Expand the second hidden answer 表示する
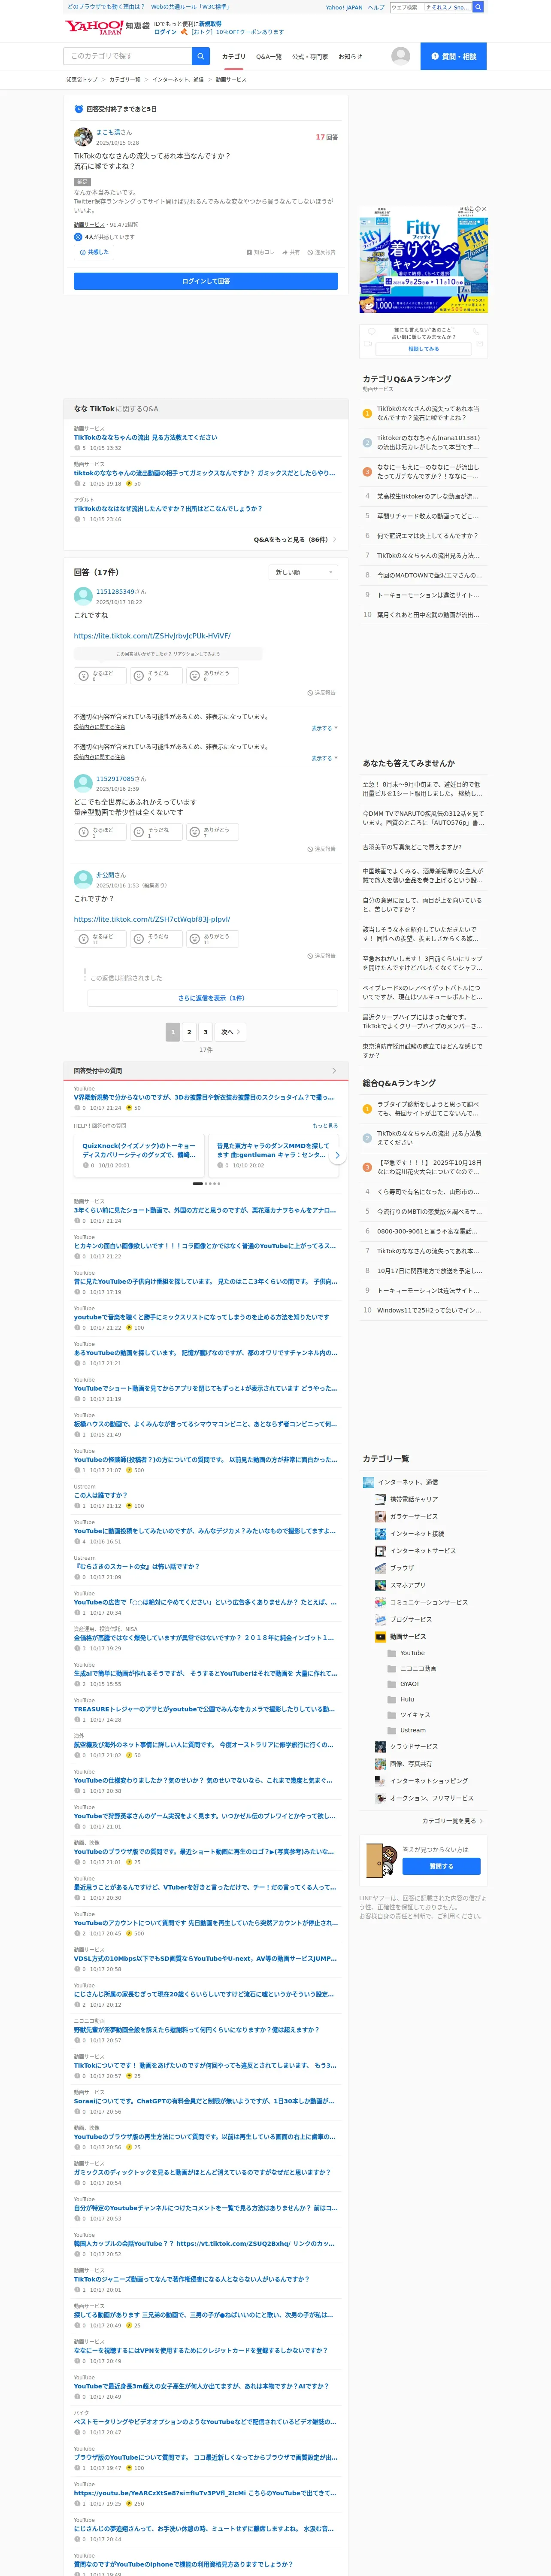This screenshot has width=551, height=2576. tap(324, 758)
